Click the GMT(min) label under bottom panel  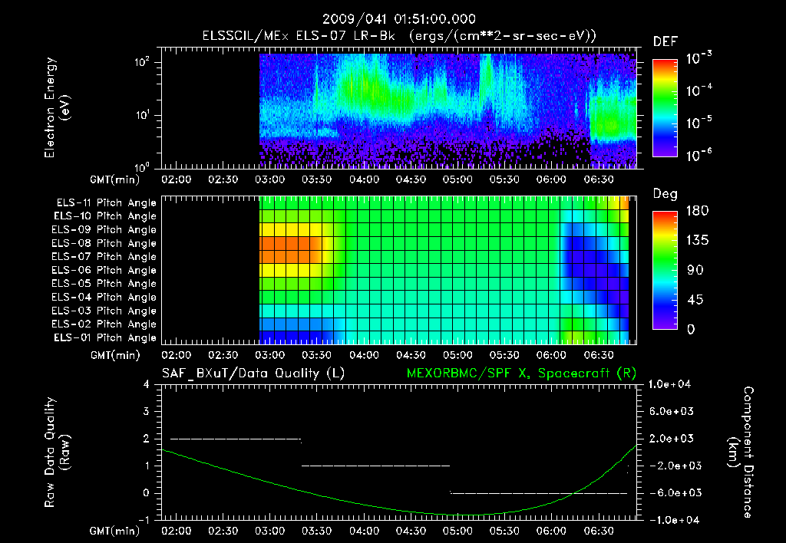tap(115, 531)
